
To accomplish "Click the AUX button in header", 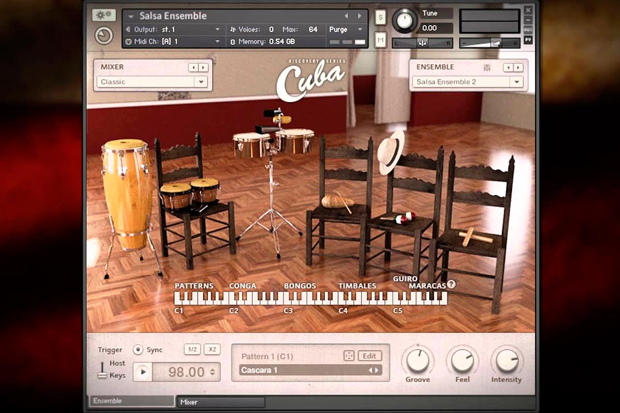I will click(528, 30).
